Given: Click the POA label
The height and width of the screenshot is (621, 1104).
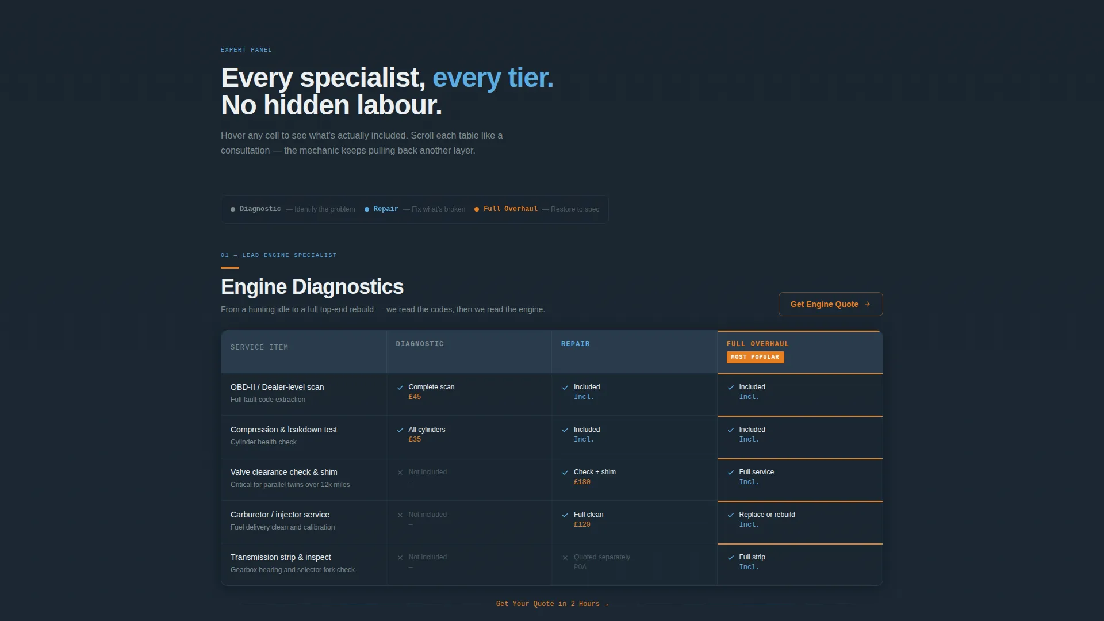Looking at the screenshot, I should pyautogui.click(x=580, y=567).
